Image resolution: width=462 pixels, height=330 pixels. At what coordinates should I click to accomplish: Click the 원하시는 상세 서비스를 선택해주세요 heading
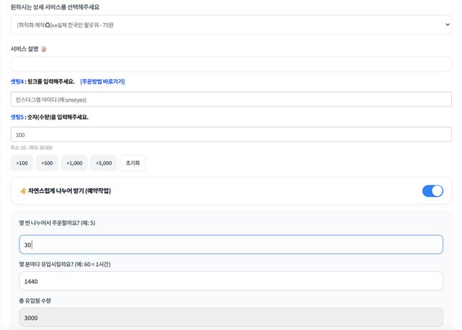(x=55, y=7)
